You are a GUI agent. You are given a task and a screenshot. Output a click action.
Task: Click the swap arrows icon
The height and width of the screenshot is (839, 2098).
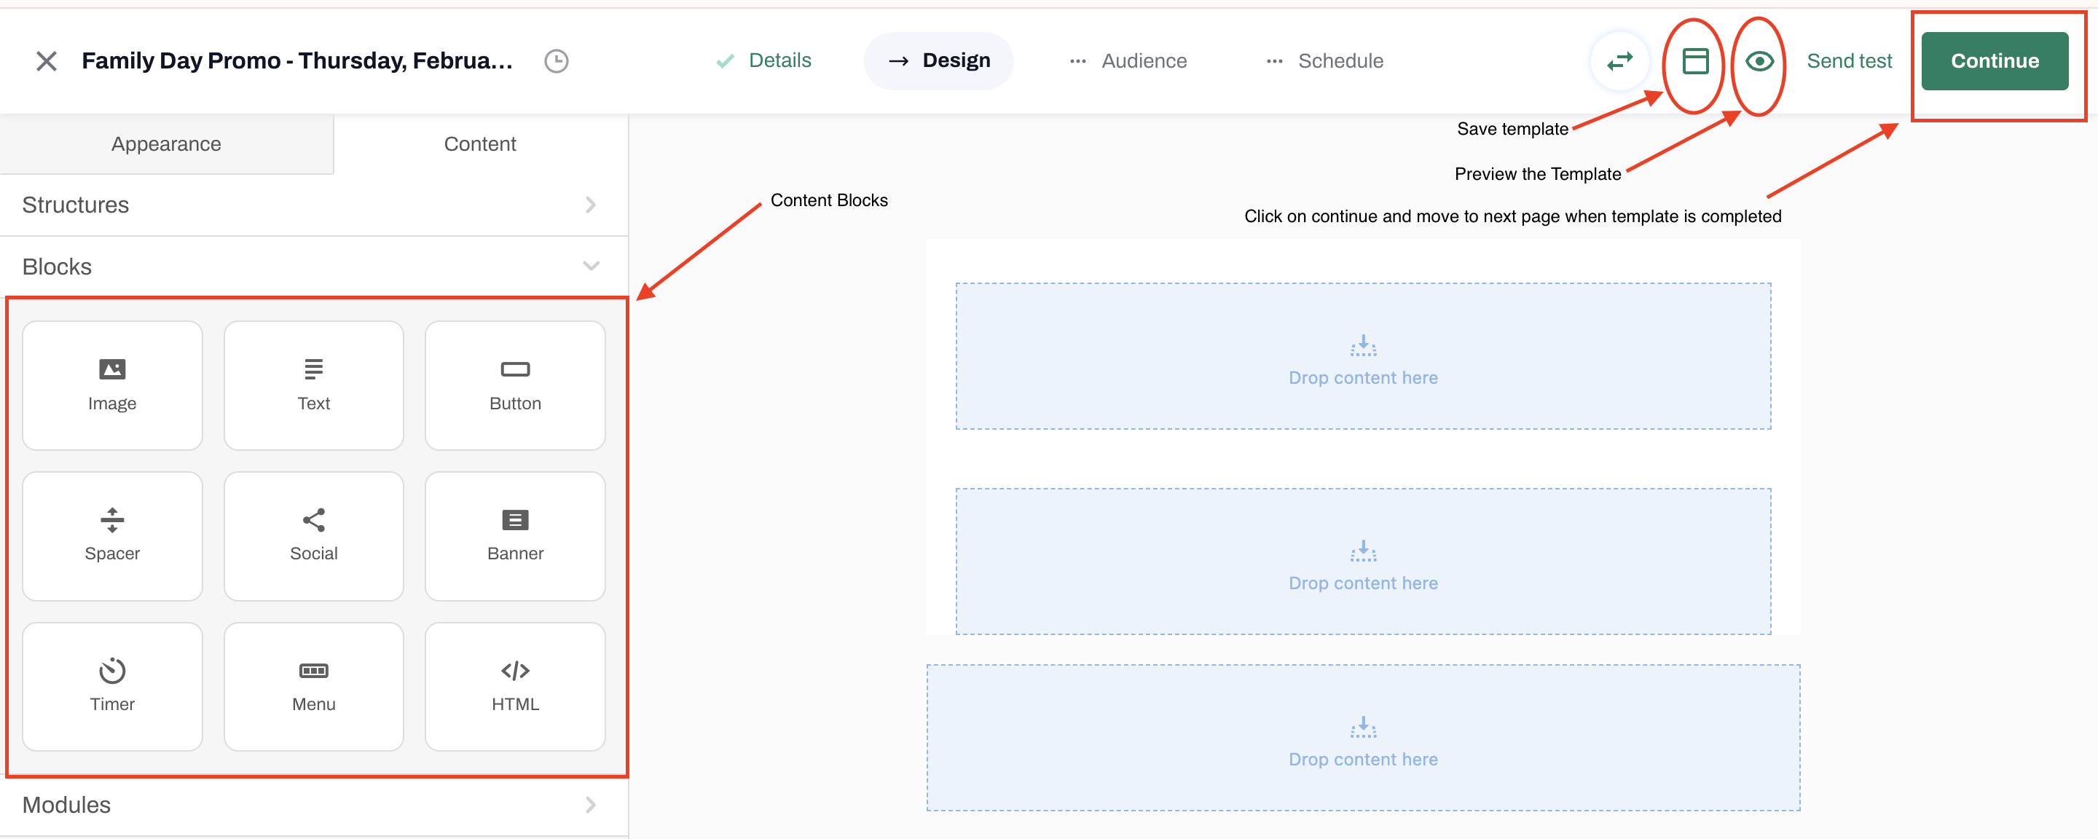point(1619,61)
